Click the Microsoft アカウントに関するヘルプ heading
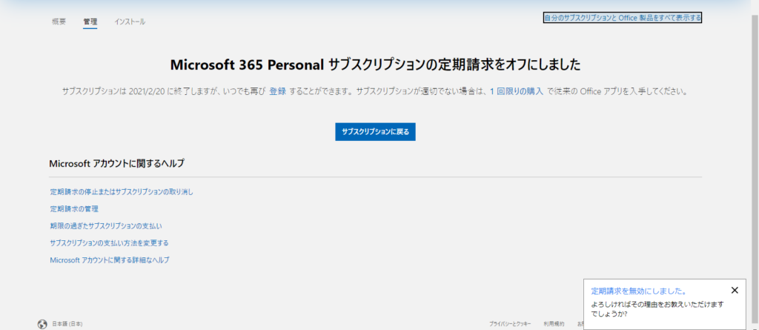This screenshot has height=330, width=759. [x=116, y=164]
